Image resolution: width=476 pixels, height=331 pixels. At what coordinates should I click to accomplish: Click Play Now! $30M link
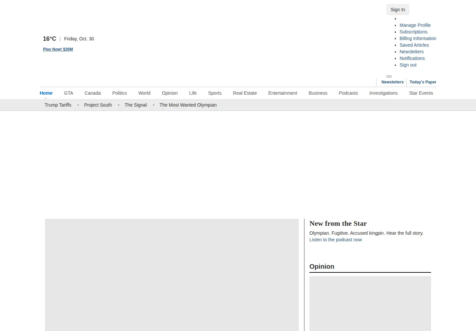pos(58,49)
